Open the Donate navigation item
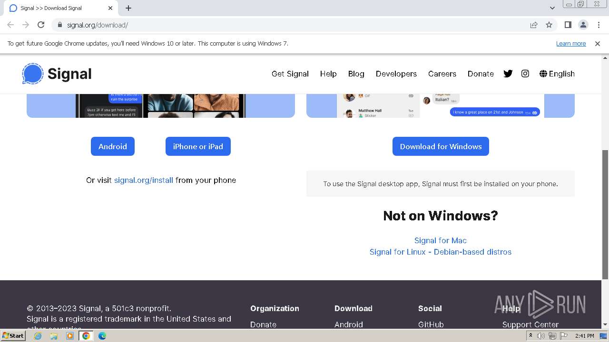 (x=481, y=74)
